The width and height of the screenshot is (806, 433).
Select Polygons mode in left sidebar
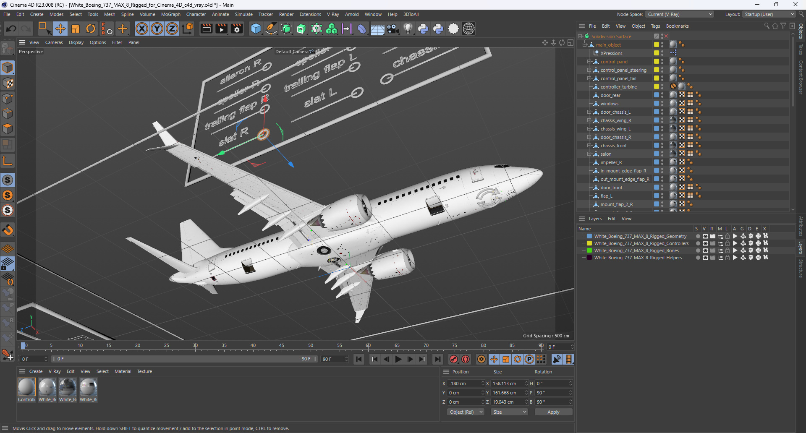pos(8,129)
